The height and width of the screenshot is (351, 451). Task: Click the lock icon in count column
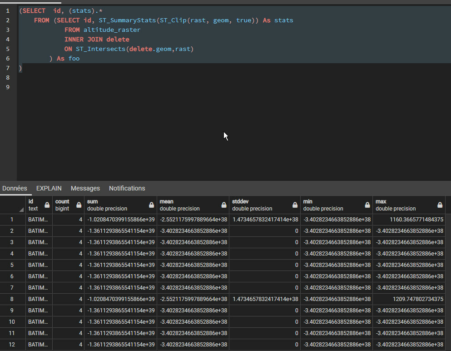pyautogui.click(x=79, y=205)
